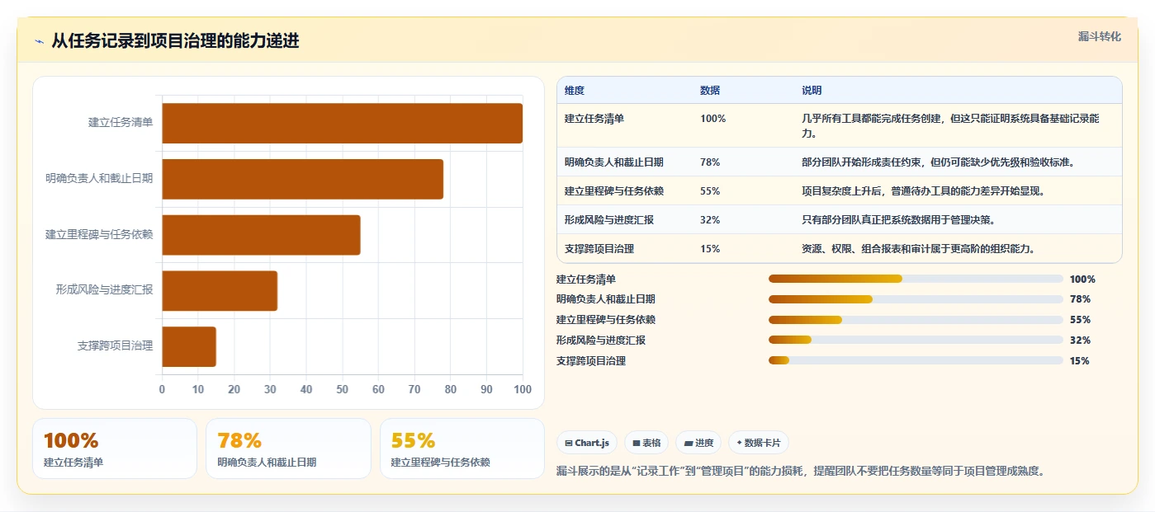This screenshot has width=1155, height=512.
Task: Click the 形成风险与进度汇报 chart bar
Action: (220, 290)
